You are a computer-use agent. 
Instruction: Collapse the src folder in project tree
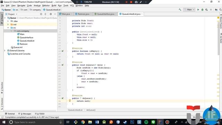8,28
